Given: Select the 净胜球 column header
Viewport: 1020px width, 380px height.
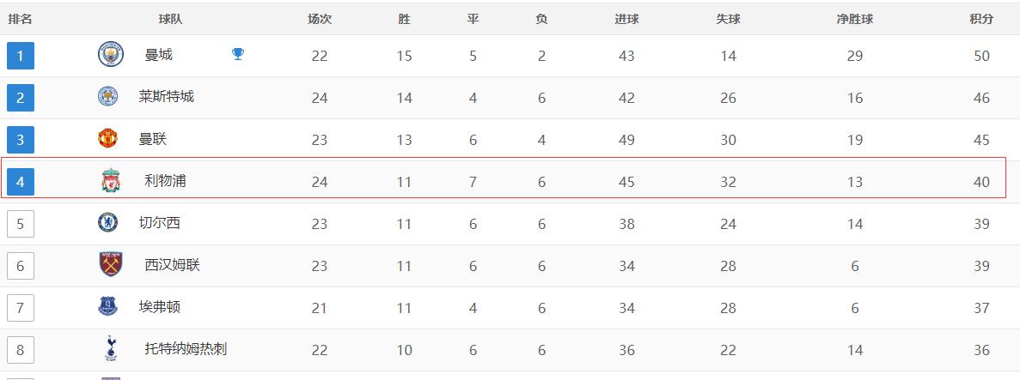Looking at the screenshot, I should 855,19.
